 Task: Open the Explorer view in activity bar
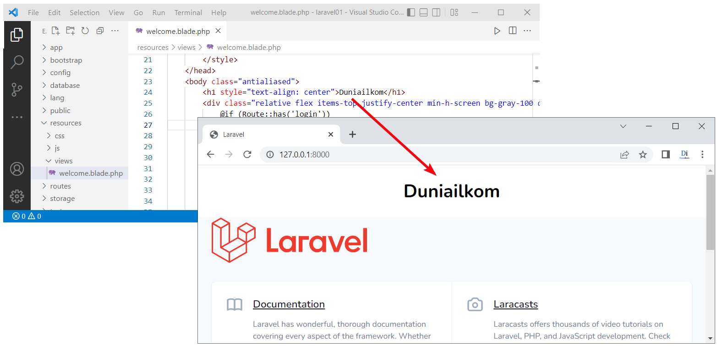(17, 35)
